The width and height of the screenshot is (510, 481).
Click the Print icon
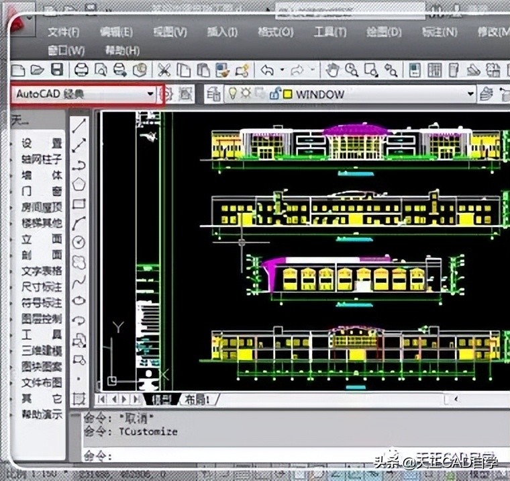81,69
